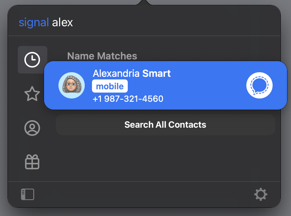The height and width of the screenshot is (216, 291).
Task: Click the empty results area below Search All Contacts
Action: [165, 158]
